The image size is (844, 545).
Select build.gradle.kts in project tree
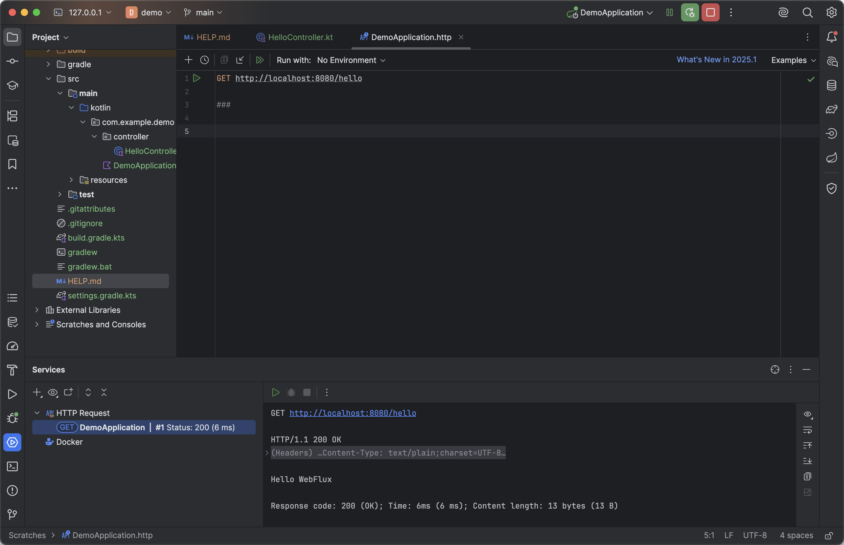click(x=96, y=238)
